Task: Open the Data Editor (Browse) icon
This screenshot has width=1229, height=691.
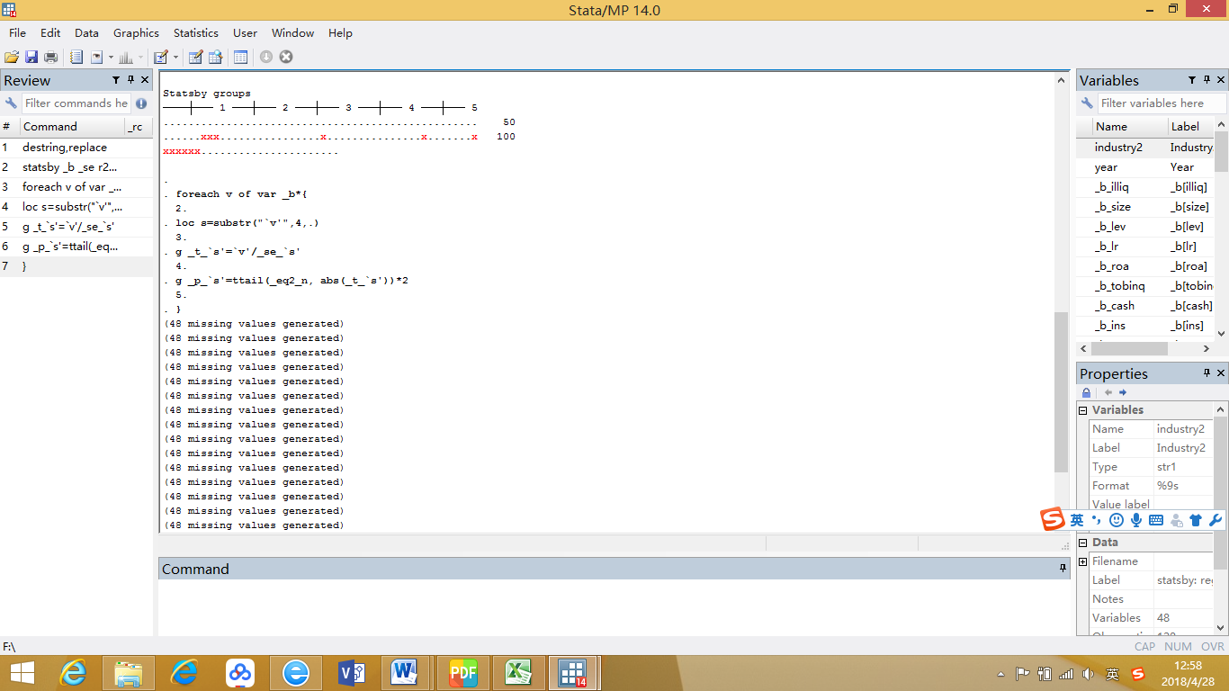Action: click(216, 57)
